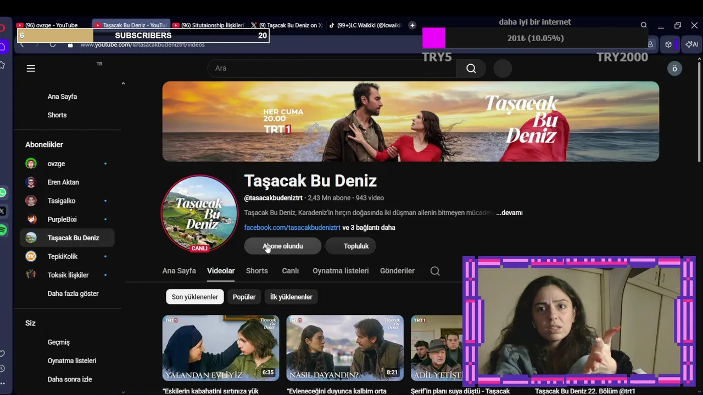Select the Popüler filter chip
703x395 pixels.
[x=244, y=297]
